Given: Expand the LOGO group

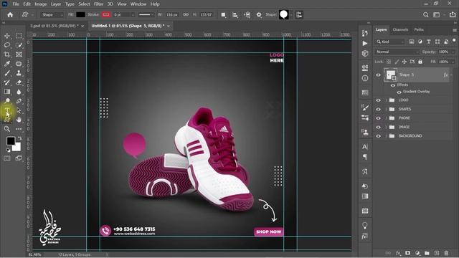Looking at the screenshot, I should (386, 100).
